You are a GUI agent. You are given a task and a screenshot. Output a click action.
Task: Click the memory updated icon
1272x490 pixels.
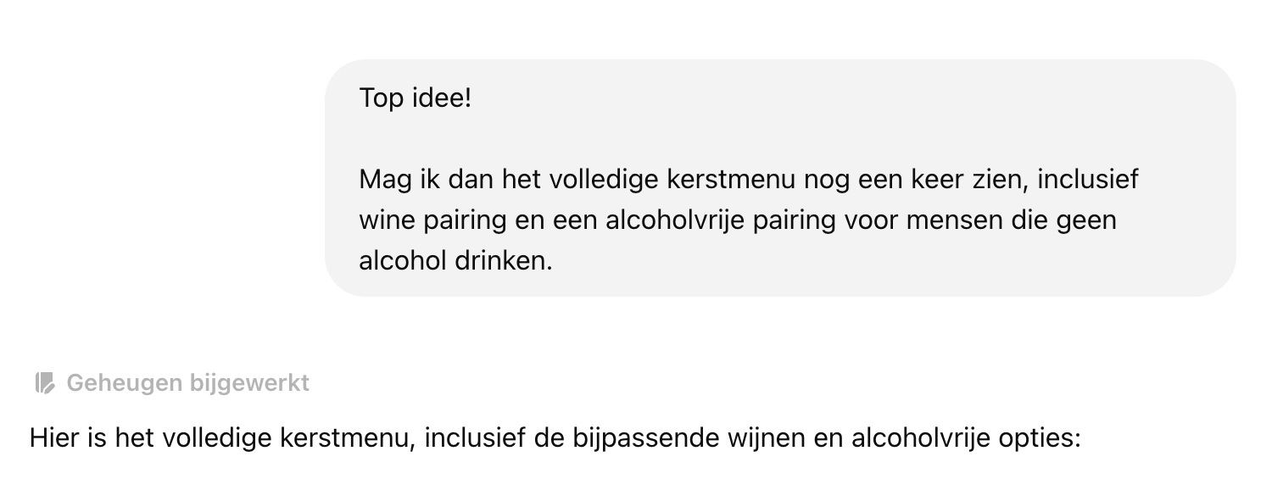point(45,383)
